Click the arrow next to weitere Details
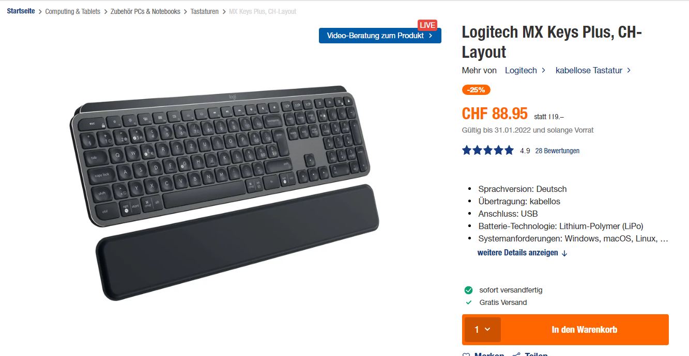The image size is (689, 356). (564, 253)
